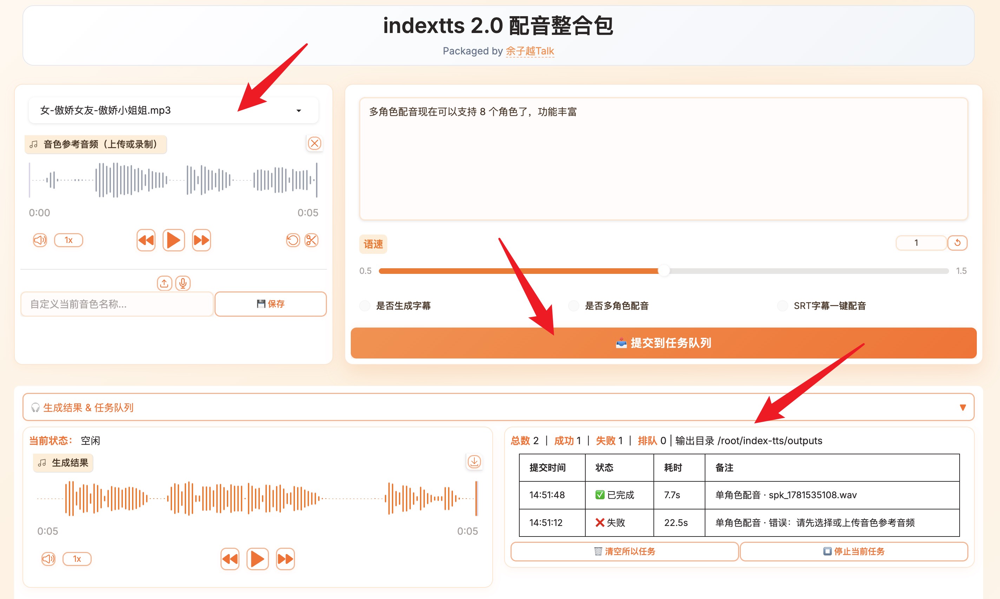Click the 备注 column header
The height and width of the screenshot is (599, 1000).
(832, 467)
